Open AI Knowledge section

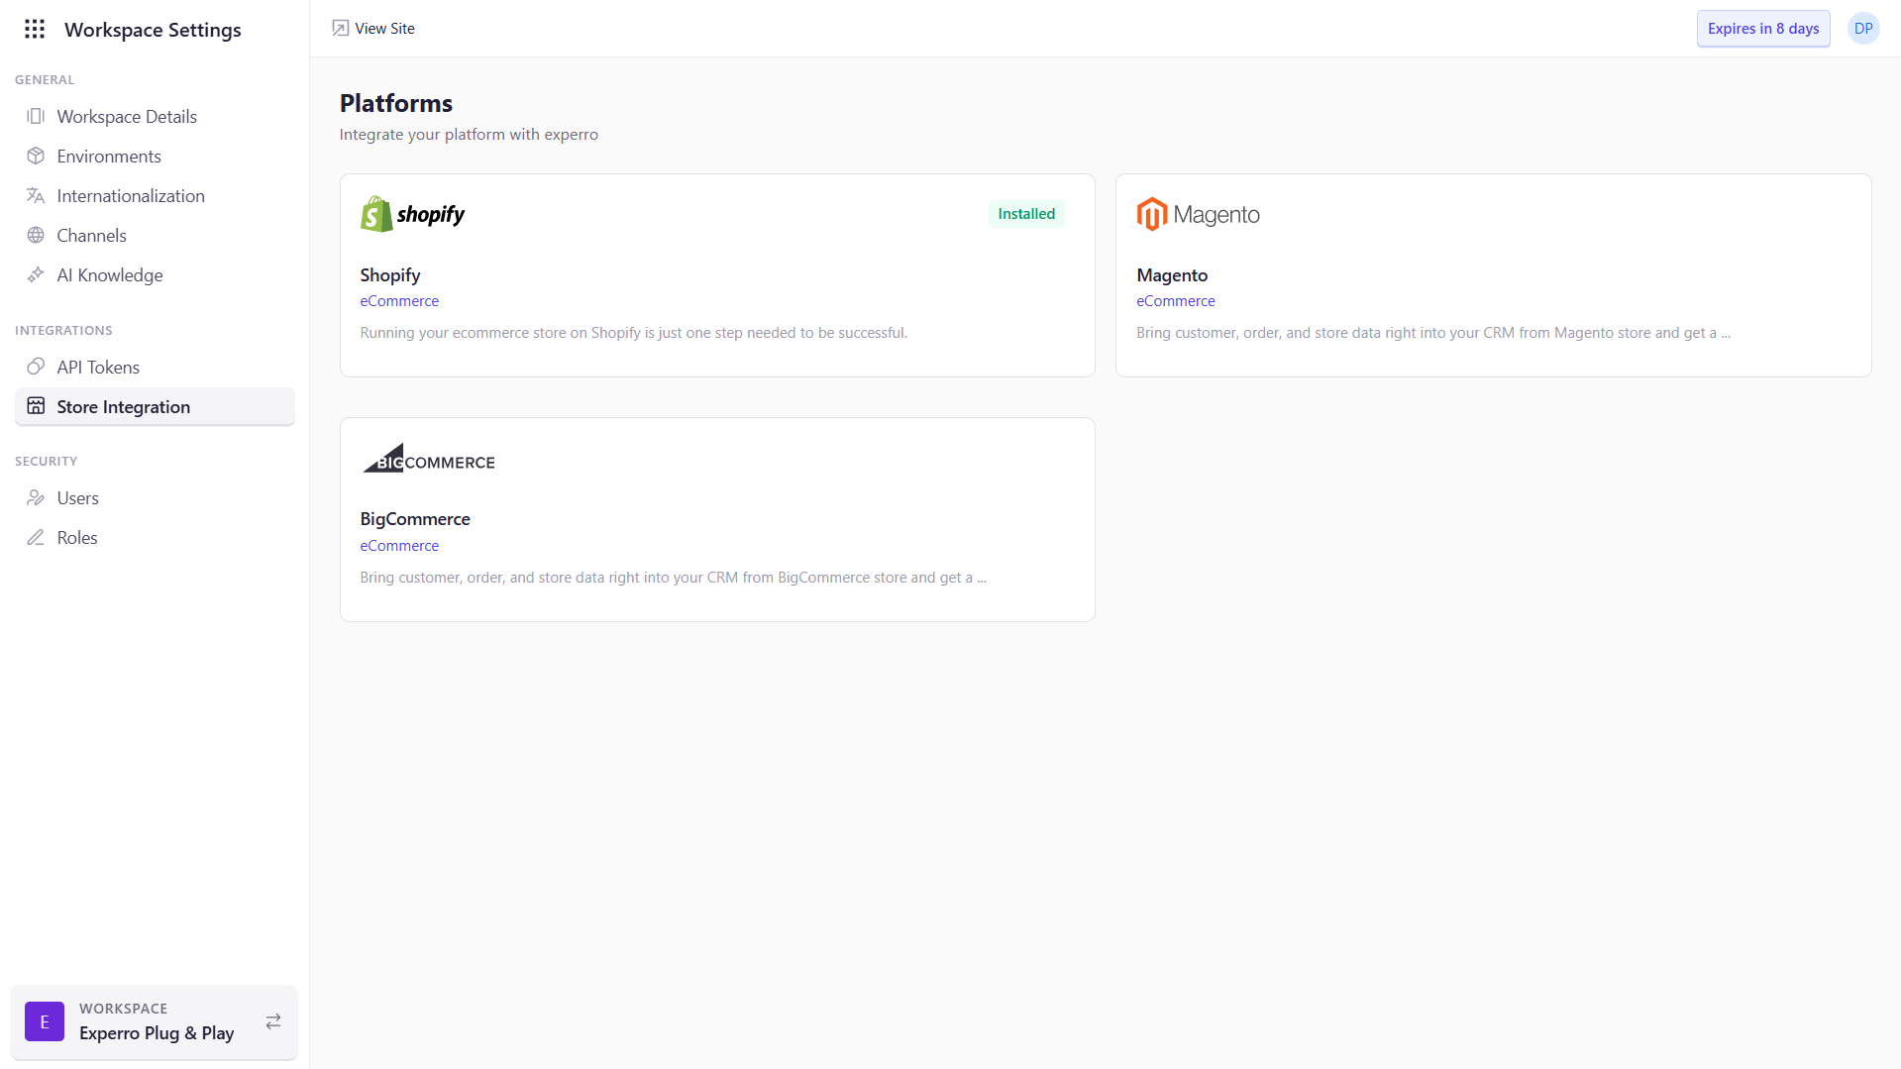tap(155, 274)
